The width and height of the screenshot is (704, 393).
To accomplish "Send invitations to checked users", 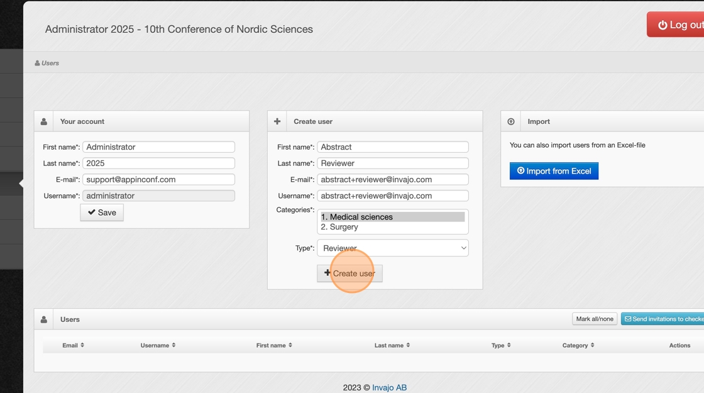I will coord(663,319).
